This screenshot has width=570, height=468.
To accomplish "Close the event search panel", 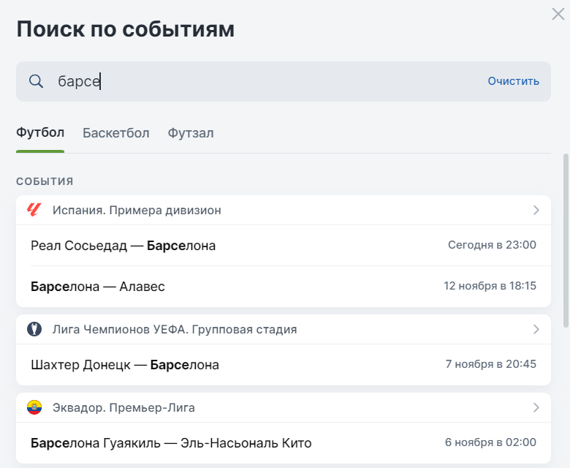I will coord(558,14).
